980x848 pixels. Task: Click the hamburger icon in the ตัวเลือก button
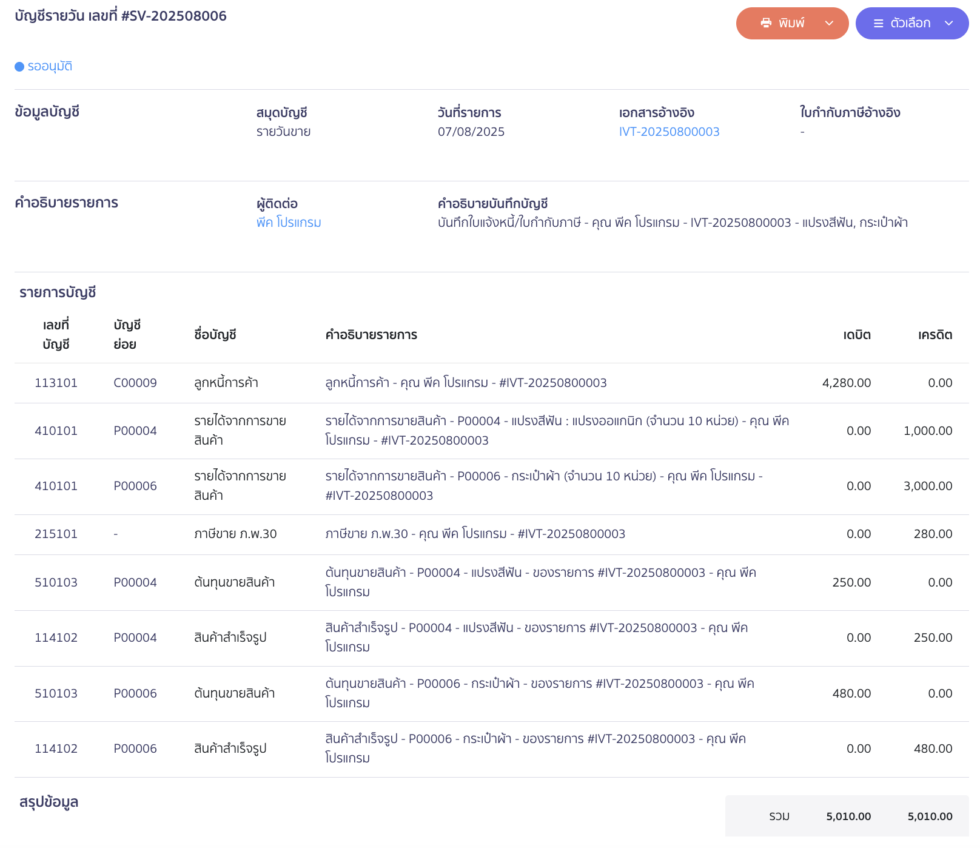click(x=878, y=23)
